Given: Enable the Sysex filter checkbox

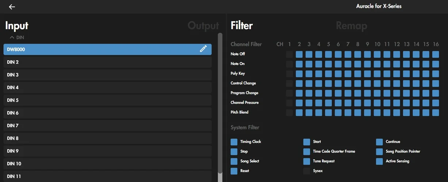Looking at the screenshot, I should point(307,171).
